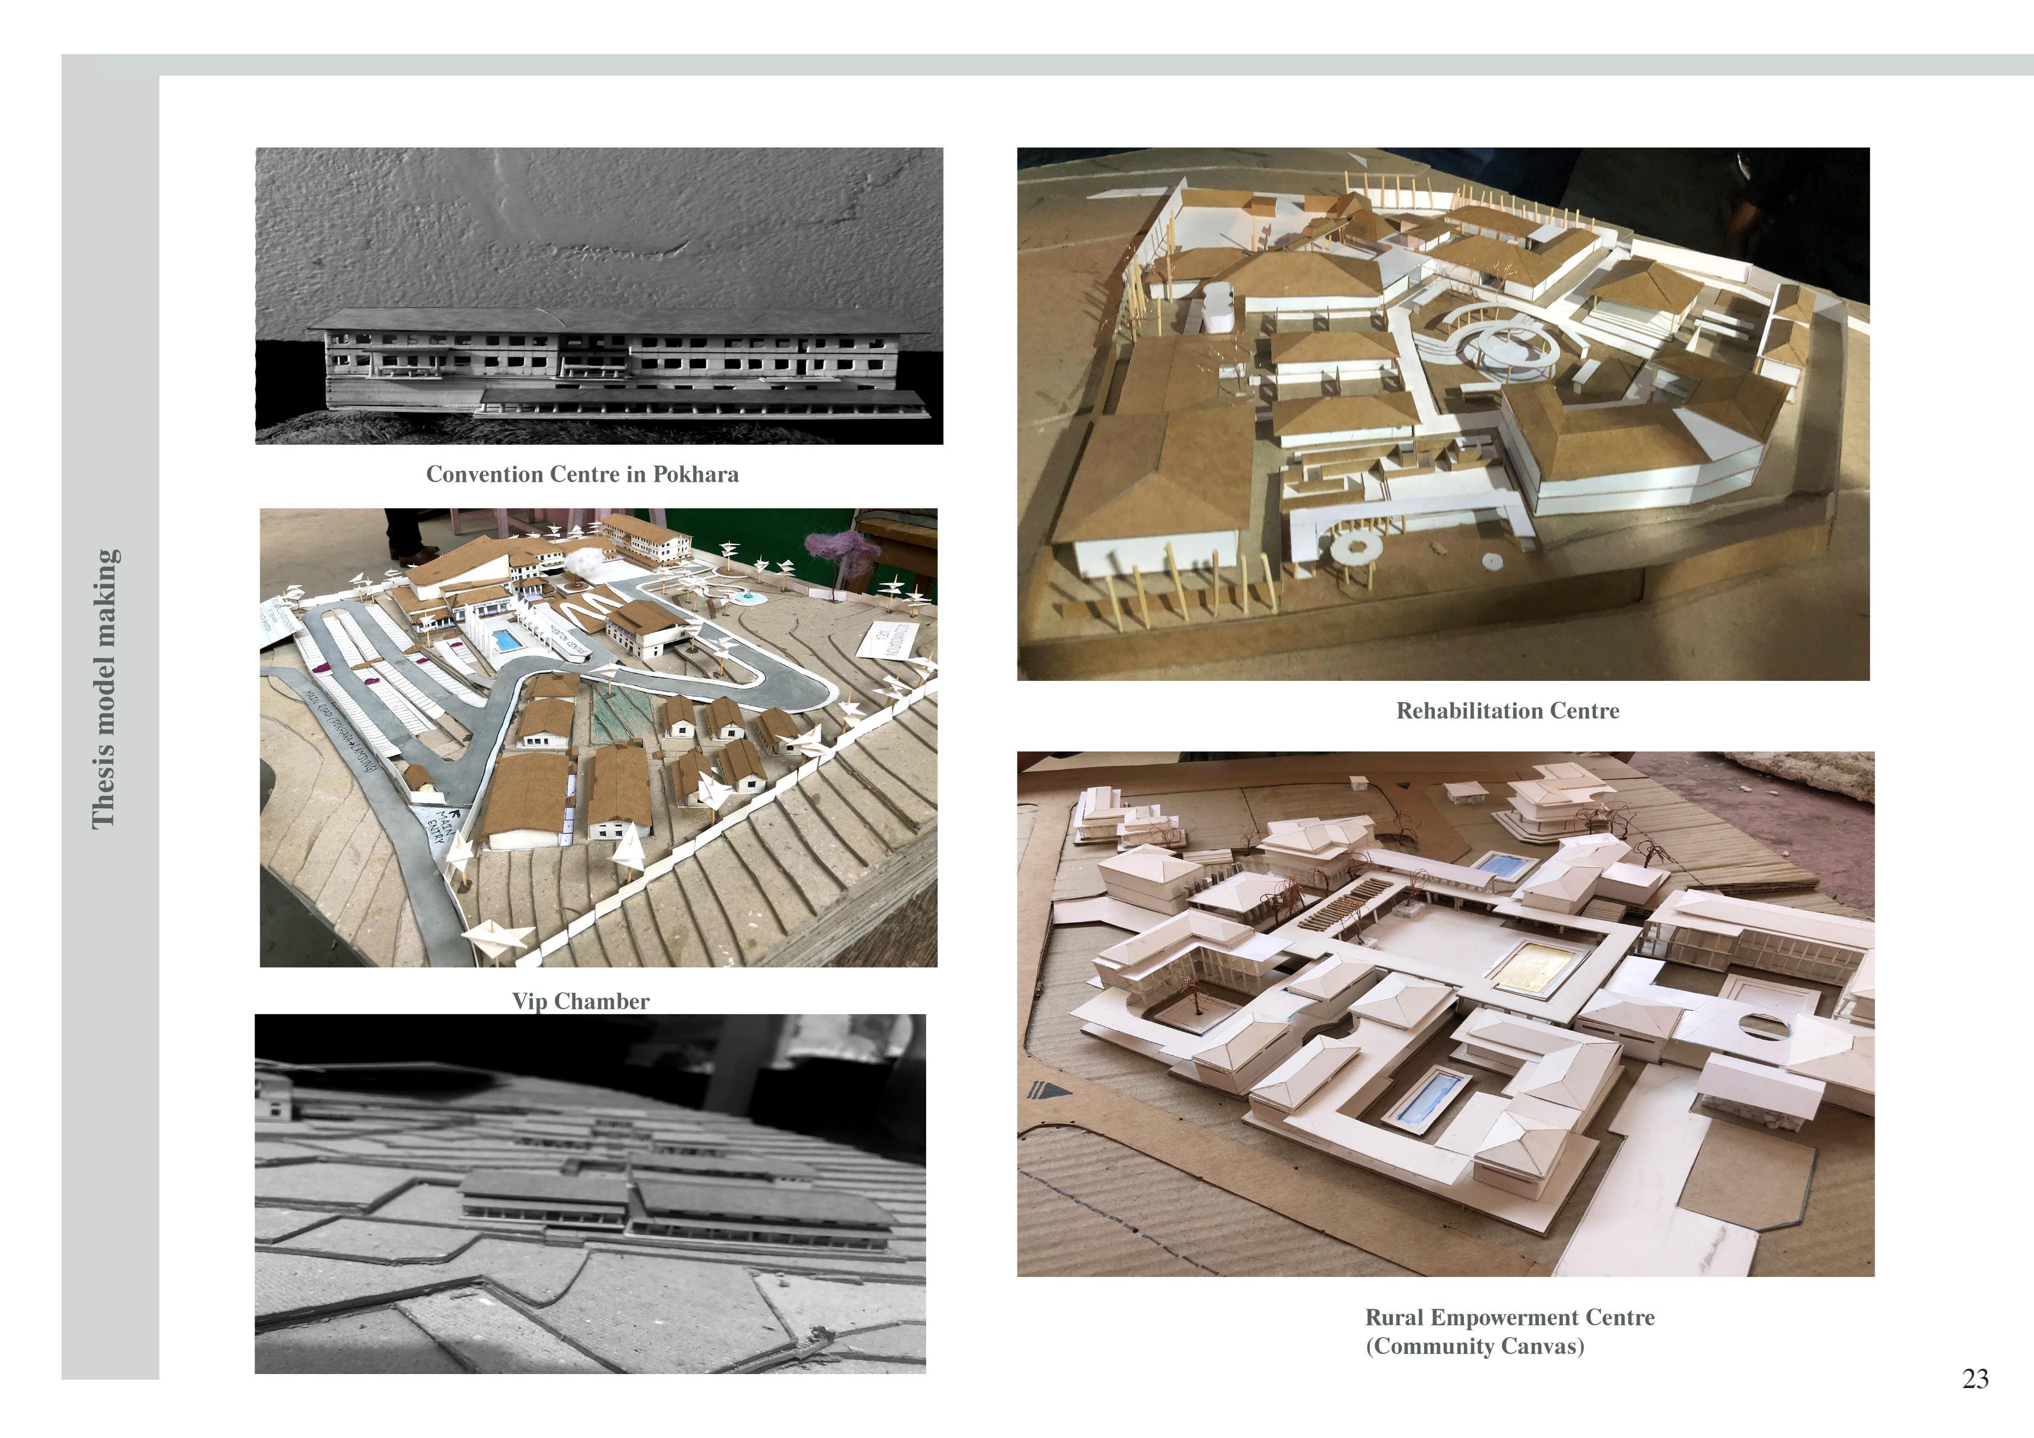This screenshot has width=2034, height=1438.
Task: Click the Vip Chamber caption text
Action: click(580, 1002)
